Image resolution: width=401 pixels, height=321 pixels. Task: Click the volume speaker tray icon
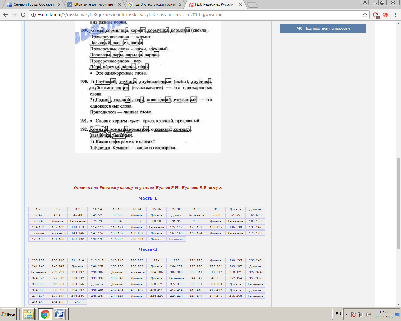[x=368, y=314]
